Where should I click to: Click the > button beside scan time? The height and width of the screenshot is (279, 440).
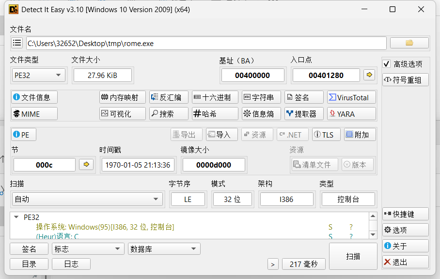[x=273, y=264]
